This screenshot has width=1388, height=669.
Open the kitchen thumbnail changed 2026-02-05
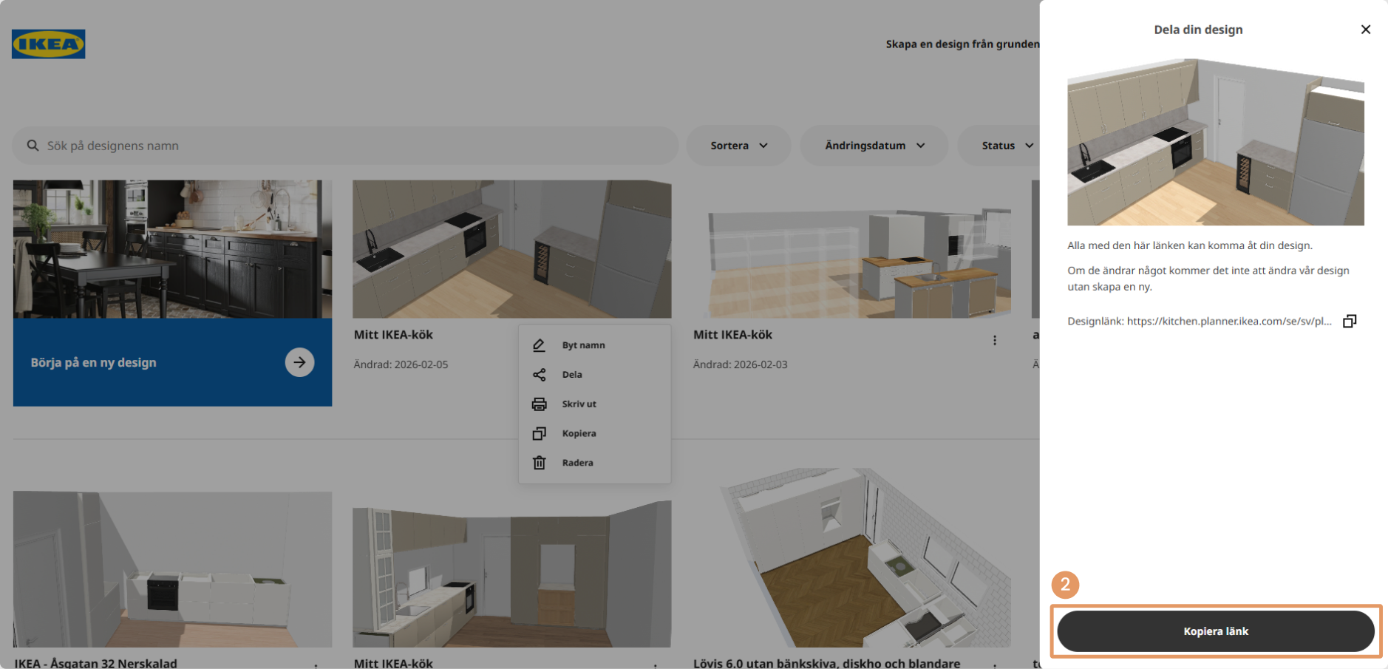(x=511, y=249)
